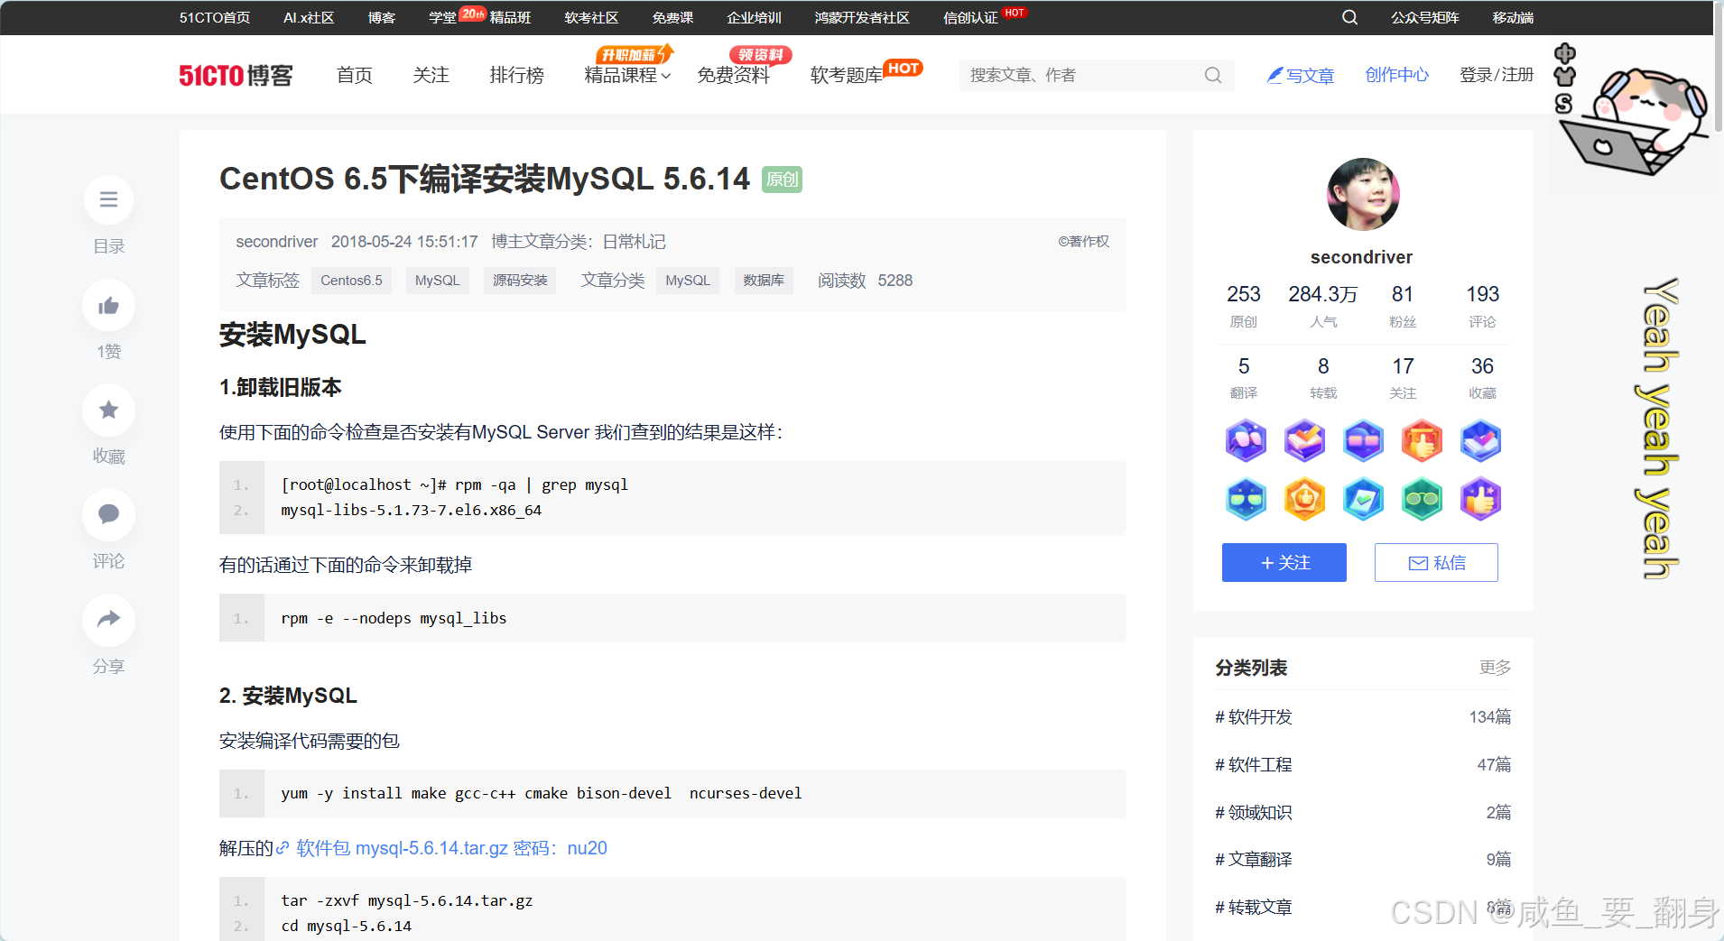
Task: Click the 私信 message button
Action: (x=1436, y=562)
